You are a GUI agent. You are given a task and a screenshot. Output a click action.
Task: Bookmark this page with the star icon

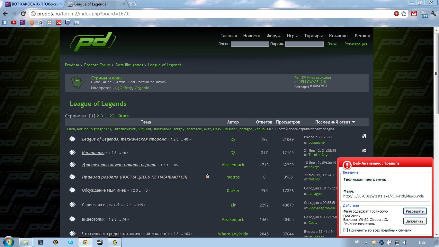coord(404,14)
